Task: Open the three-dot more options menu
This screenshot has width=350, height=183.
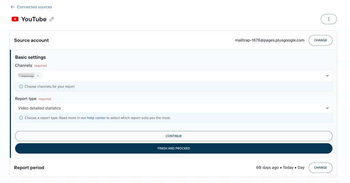Action: click(x=328, y=19)
